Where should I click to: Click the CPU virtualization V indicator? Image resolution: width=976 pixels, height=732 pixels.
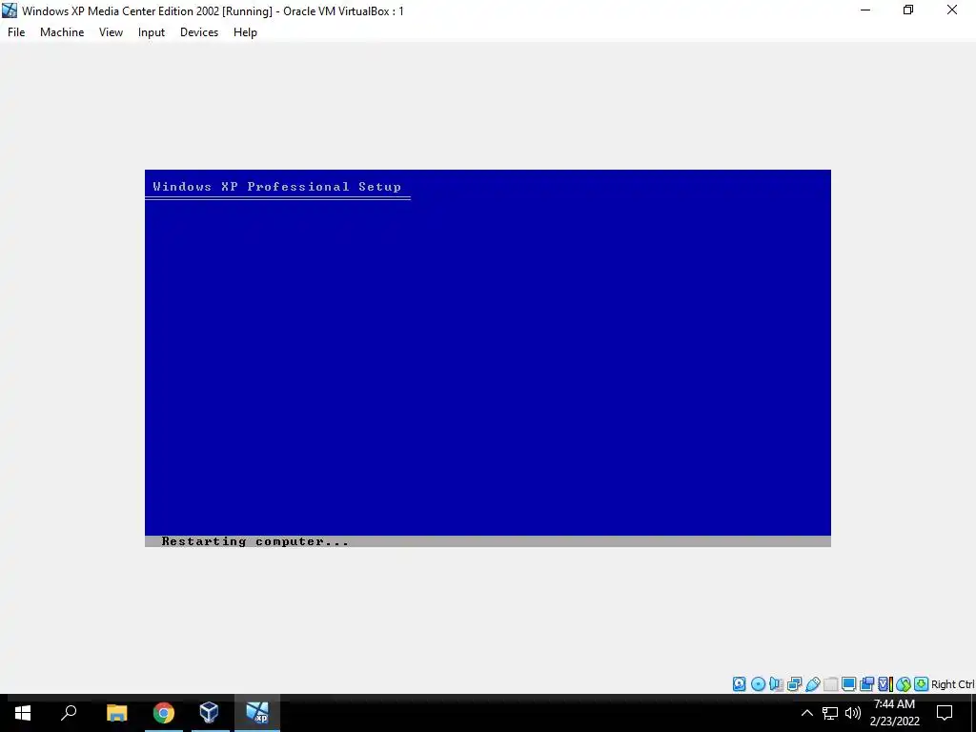point(885,684)
